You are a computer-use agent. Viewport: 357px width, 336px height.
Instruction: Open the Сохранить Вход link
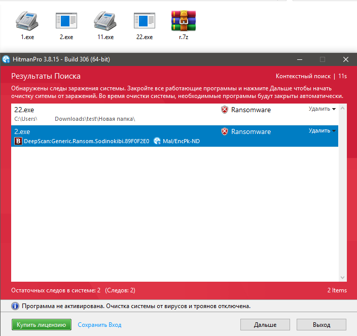click(x=99, y=325)
